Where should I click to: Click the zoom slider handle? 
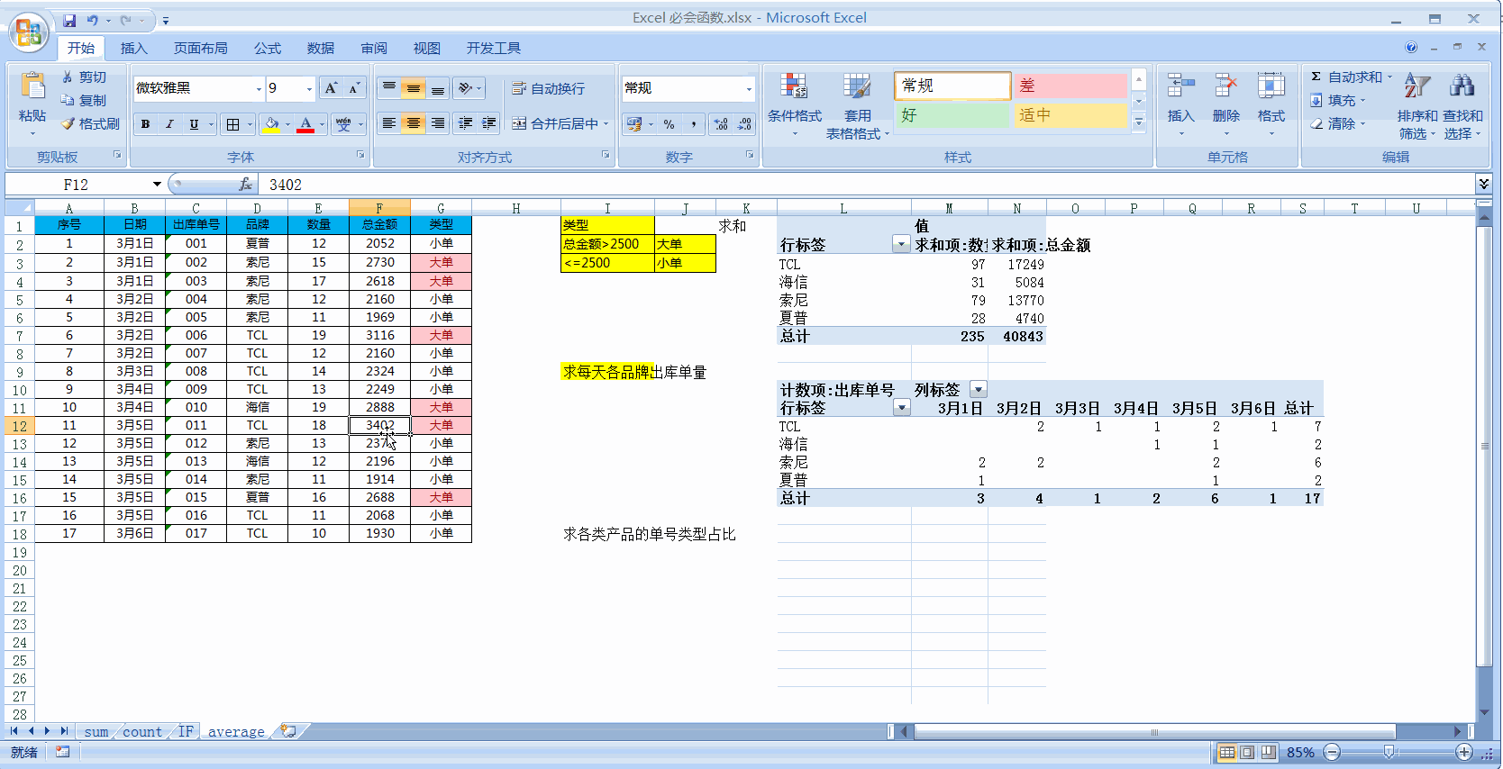pyautogui.click(x=1389, y=752)
